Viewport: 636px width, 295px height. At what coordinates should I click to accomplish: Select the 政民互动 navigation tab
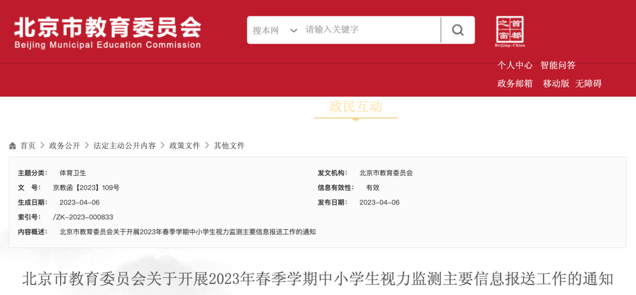[356, 107]
